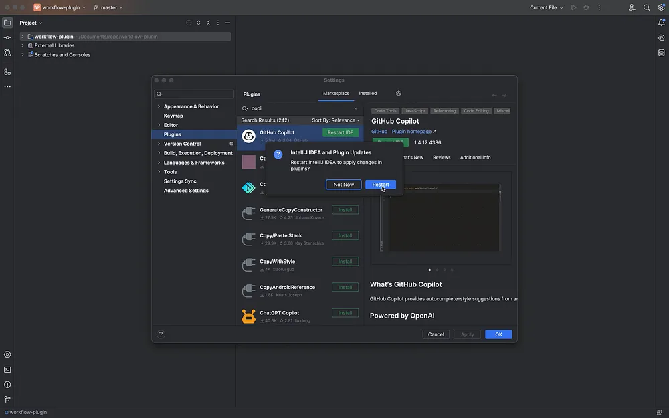Open the Commit tool window icon

coord(7,37)
